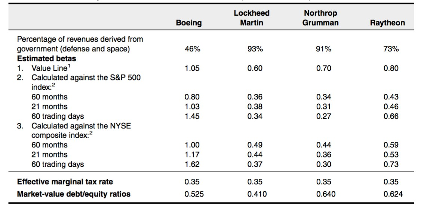The width and height of the screenshot is (424, 207).
Task: Click the S&P 500 index row label
Action: point(86,78)
